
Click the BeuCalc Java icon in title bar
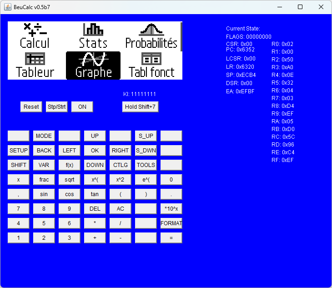[8, 7]
